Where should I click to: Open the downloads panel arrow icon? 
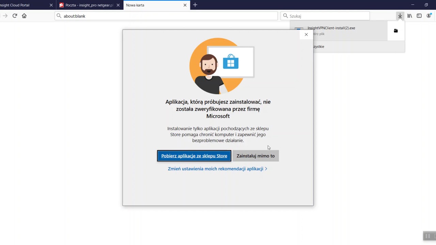pyautogui.click(x=400, y=16)
